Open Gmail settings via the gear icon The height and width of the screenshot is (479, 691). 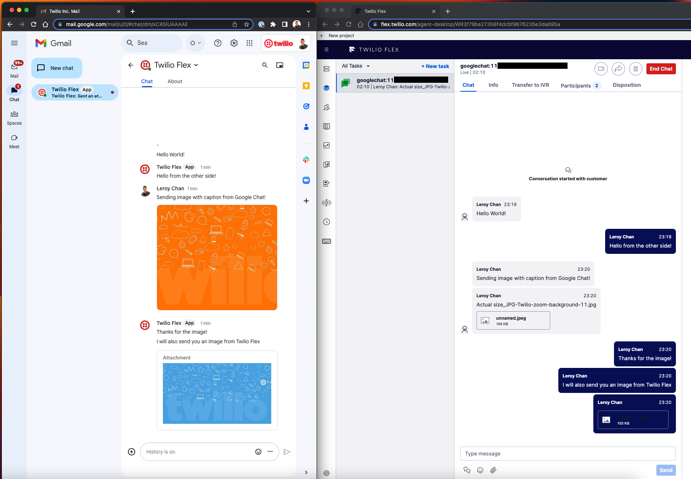click(x=234, y=43)
